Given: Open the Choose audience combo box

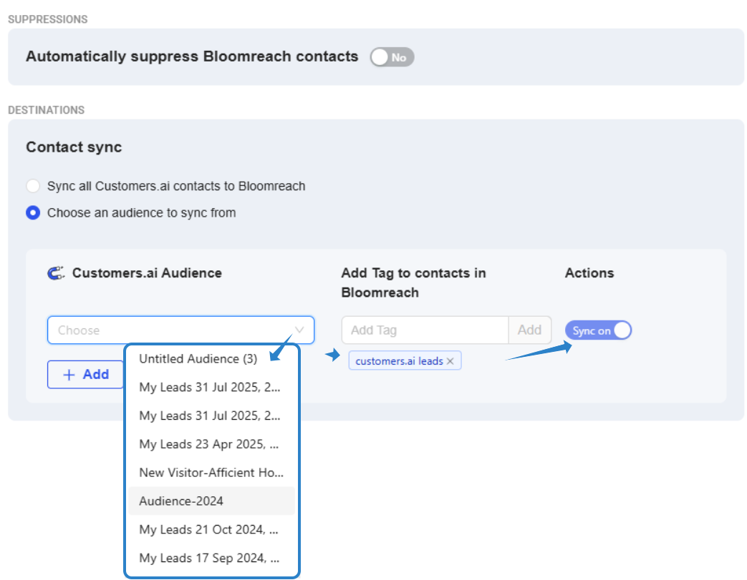Looking at the screenshot, I should 172,330.
